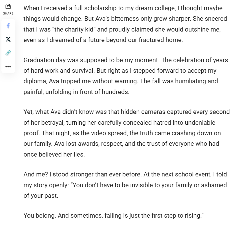The width and height of the screenshot is (233, 231).
Task: Copy the article link
Action: point(8,53)
